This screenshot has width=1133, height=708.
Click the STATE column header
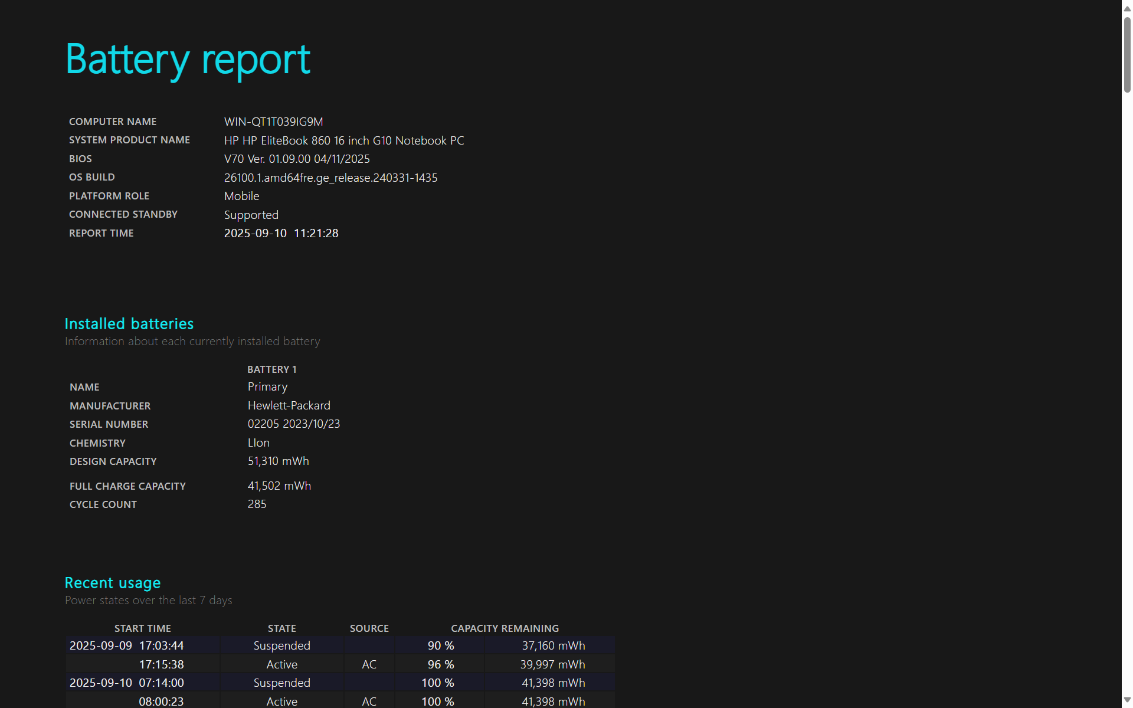click(x=281, y=628)
